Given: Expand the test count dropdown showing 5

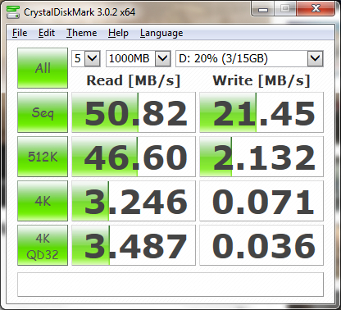Looking at the screenshot, I should pos(93,58).
